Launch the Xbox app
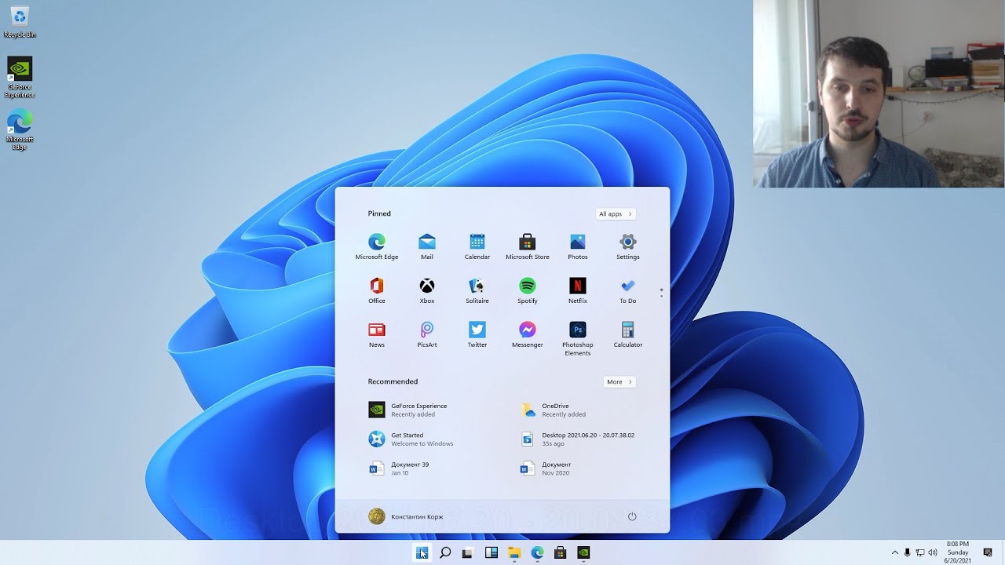Image resolution: width=1005 pixels, height=565 pixels. (427, 290)
